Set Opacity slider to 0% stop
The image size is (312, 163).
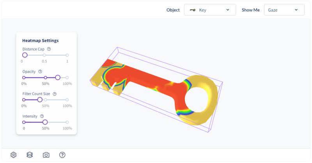tap(24, 77)
